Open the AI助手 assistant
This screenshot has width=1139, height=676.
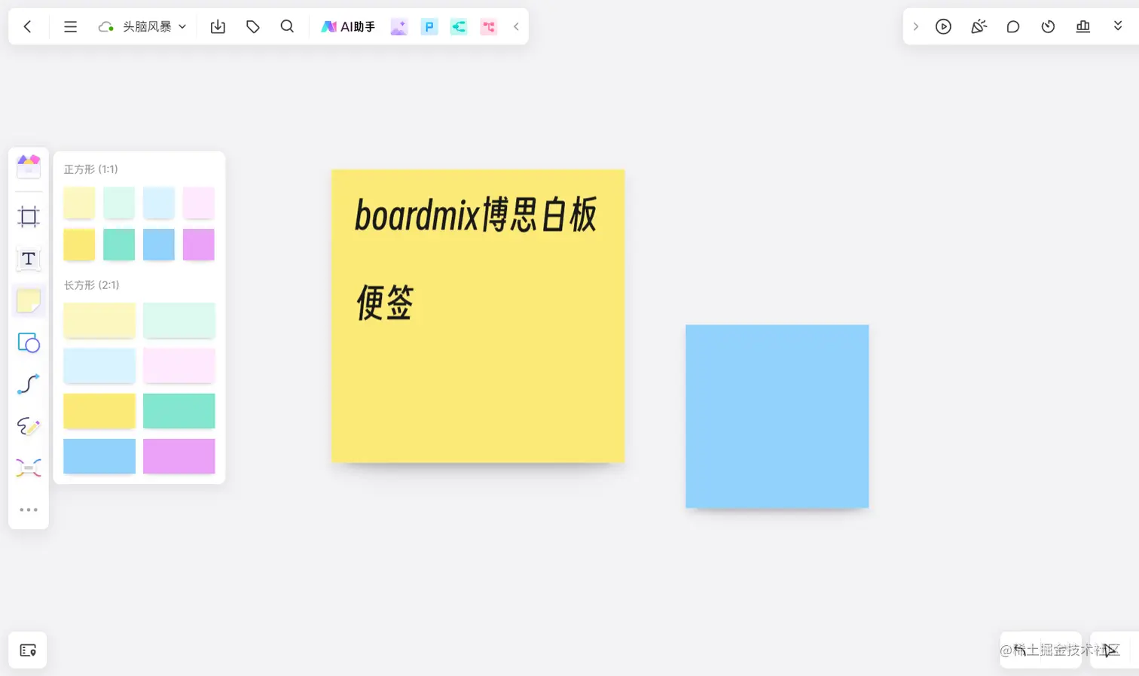[x=347, y=26]
